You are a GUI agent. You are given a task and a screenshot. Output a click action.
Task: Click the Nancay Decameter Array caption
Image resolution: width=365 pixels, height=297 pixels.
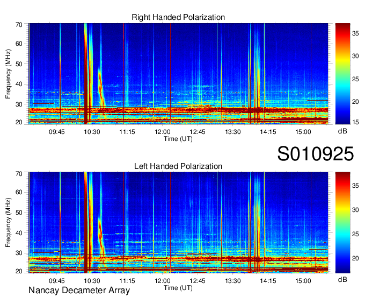79,291
